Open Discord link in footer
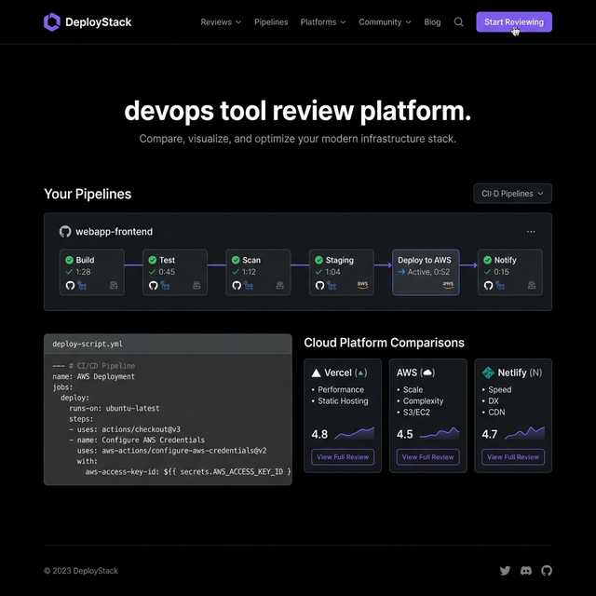This screenshot has height=596, width=596. (526, 571)
